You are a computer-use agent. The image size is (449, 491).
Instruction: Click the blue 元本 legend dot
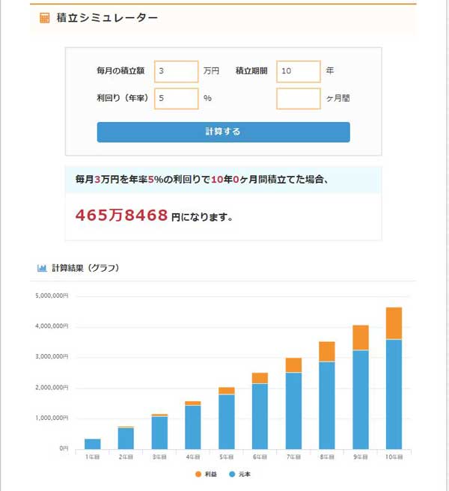232,475
